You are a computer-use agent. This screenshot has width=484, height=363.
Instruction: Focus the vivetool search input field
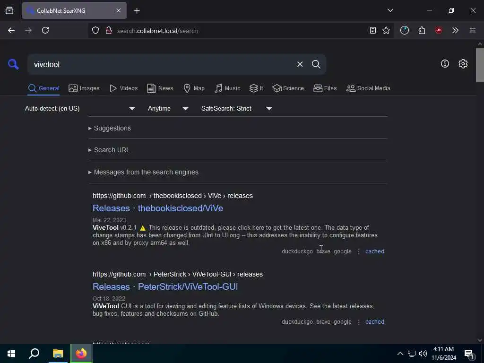coord(162,64)
